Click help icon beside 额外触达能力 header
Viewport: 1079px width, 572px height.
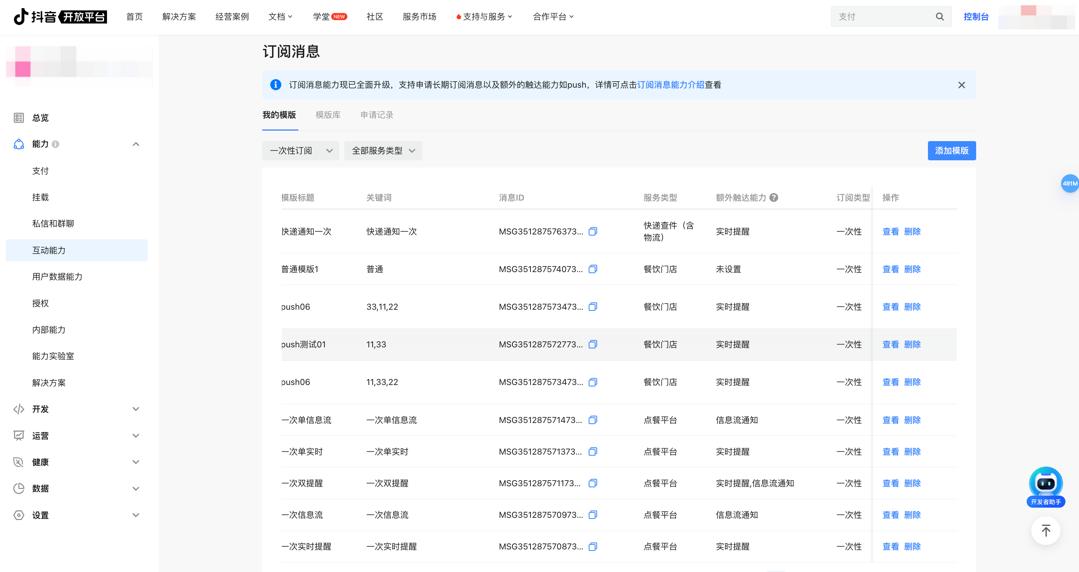[774, 198]
